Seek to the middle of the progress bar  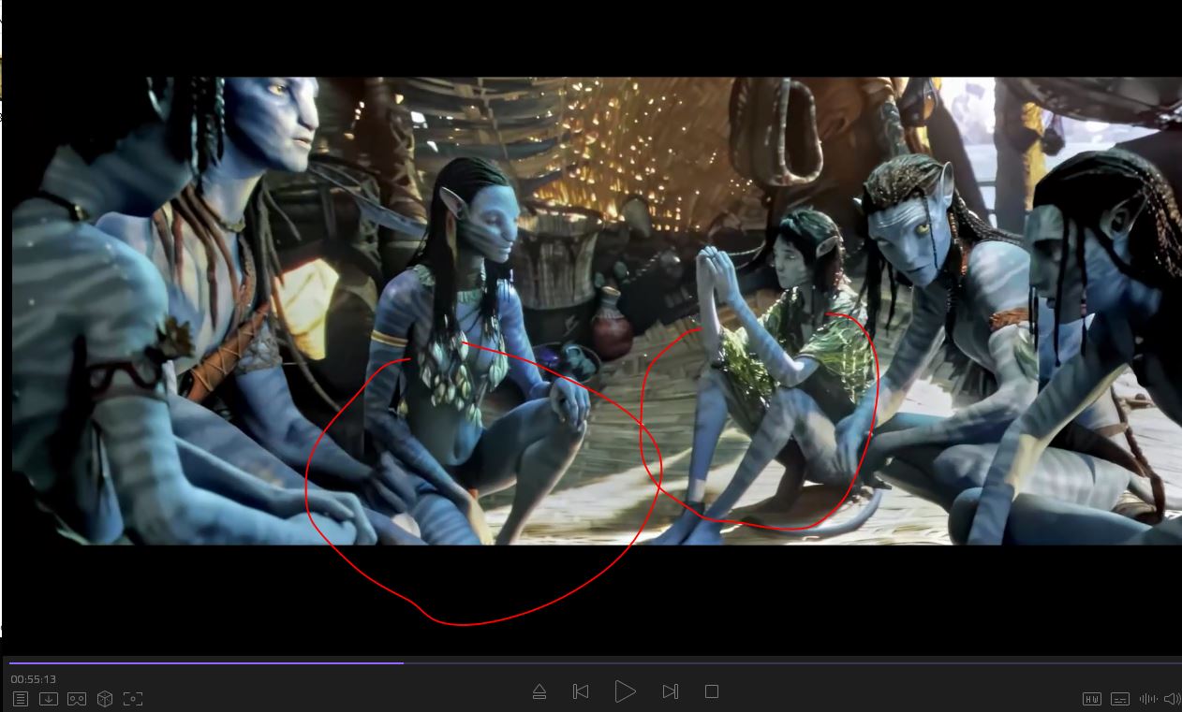(x=595, y=663)
